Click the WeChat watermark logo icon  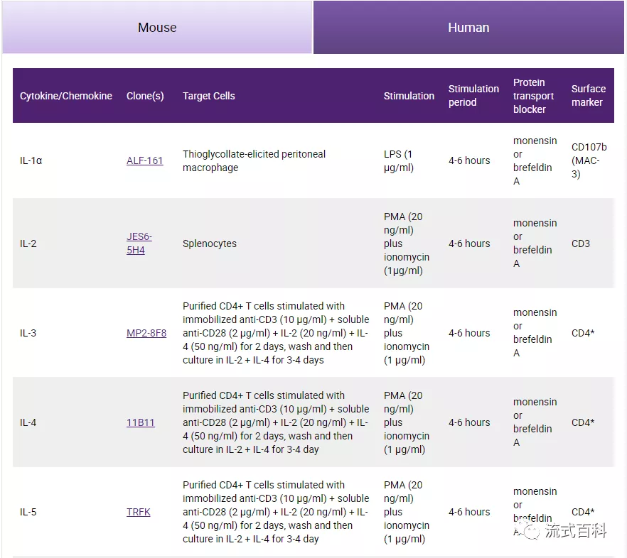click(x=528, y=531)
